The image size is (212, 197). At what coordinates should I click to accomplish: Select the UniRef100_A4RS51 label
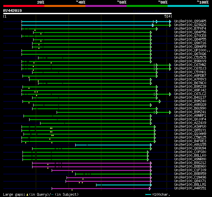190,188
